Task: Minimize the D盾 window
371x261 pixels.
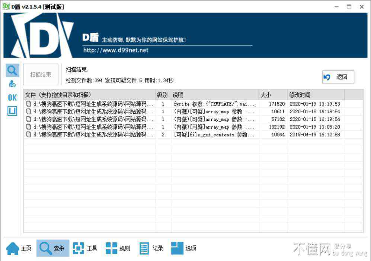Action: pyautogui.click(x=336, y=7)
